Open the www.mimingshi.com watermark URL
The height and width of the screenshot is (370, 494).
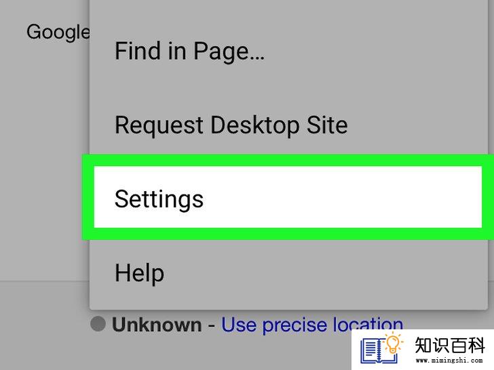450,361
